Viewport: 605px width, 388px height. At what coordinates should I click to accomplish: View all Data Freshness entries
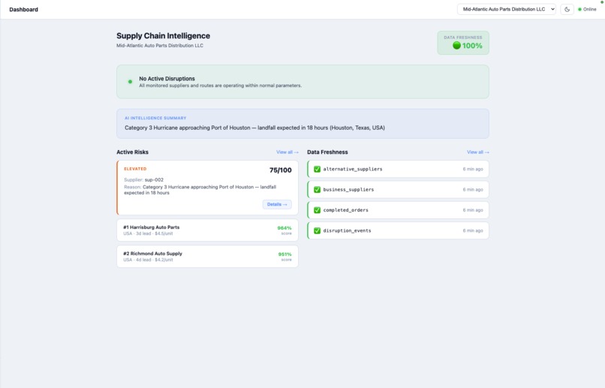pos(477,152)
